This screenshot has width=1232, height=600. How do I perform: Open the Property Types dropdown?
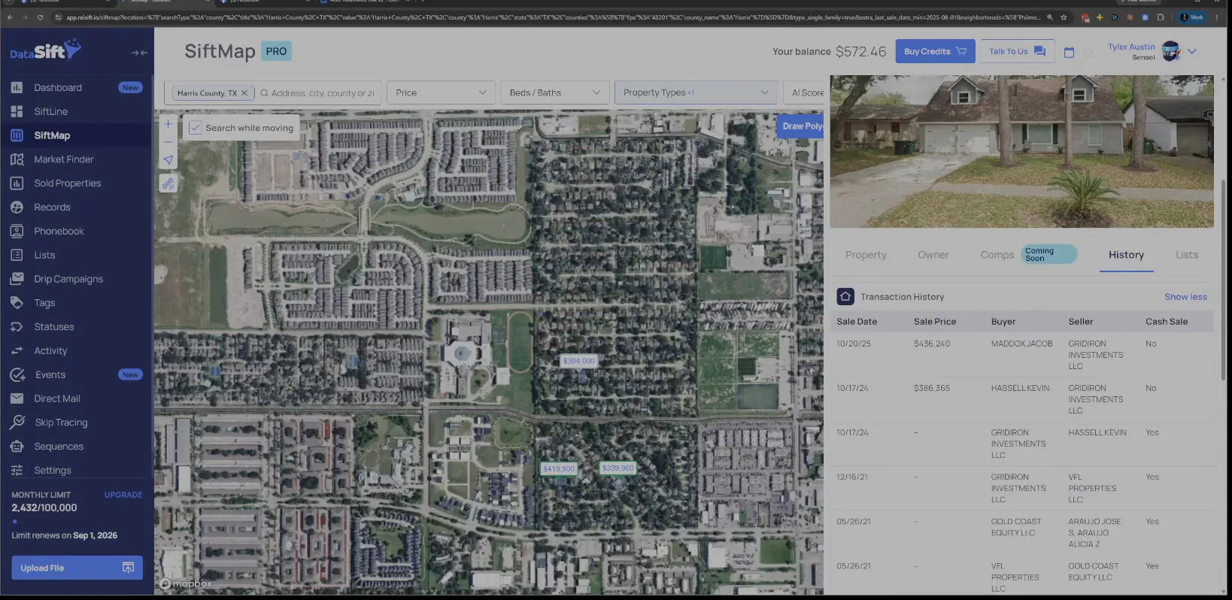(x=696, y=92)
